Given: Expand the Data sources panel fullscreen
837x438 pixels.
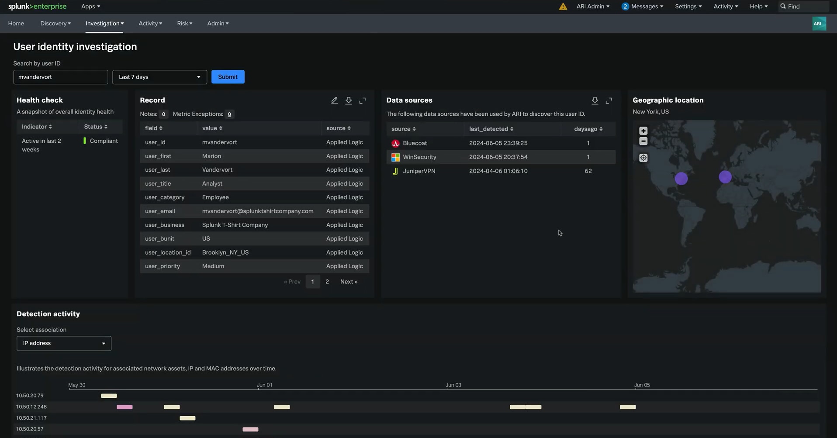Looking at the screenshot, I should pos(609,100).
